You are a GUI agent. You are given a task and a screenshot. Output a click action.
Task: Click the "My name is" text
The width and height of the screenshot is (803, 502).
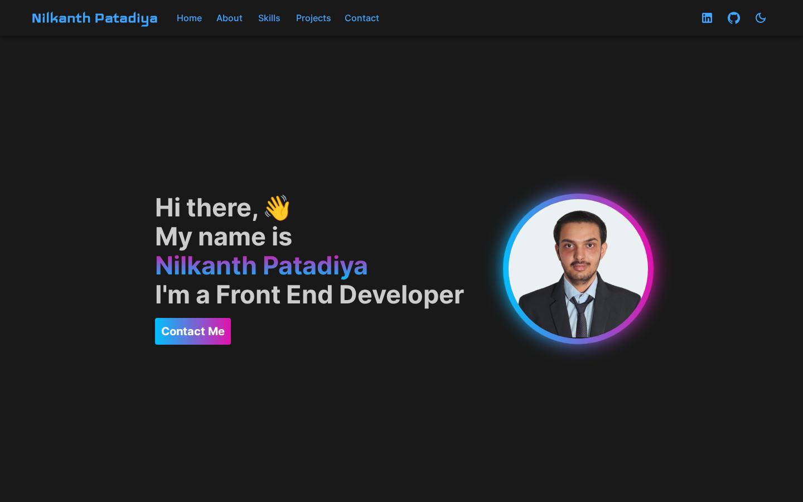click(224, 236)
